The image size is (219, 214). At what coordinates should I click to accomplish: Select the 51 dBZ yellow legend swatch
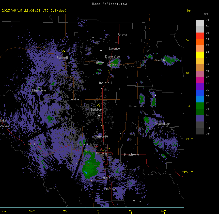[200, 55]
